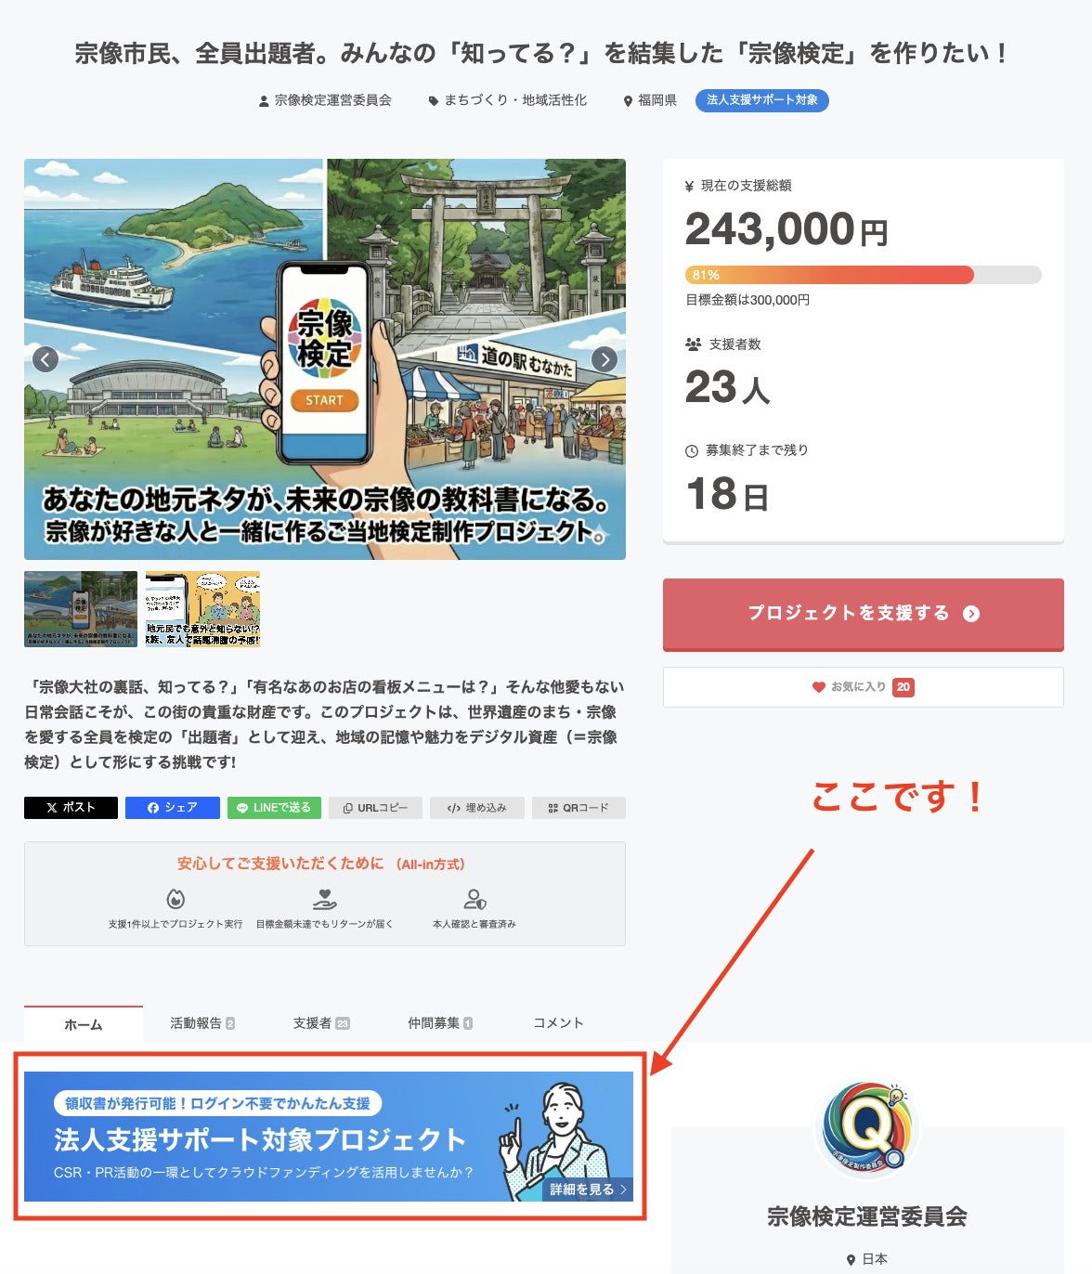Add project to favorites with heart

(863, 687)
